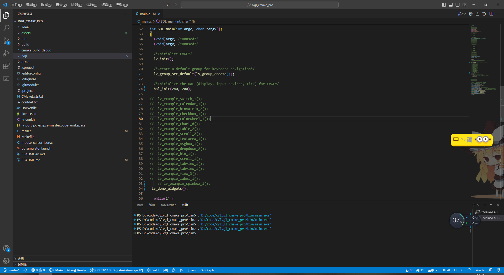Open the 文件(F) menu

tap(16, 5)
